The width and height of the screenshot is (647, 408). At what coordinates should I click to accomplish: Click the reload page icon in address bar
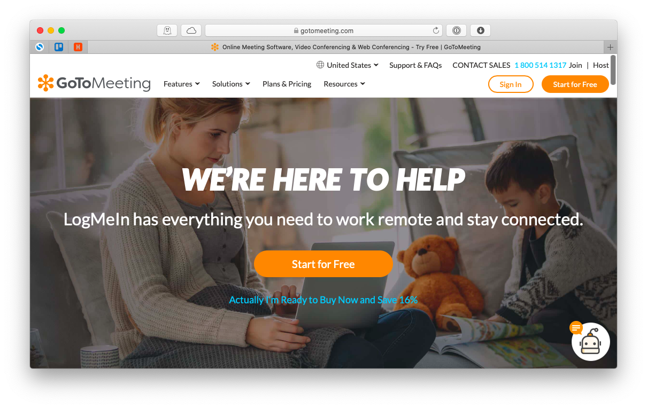pos(436,30)
